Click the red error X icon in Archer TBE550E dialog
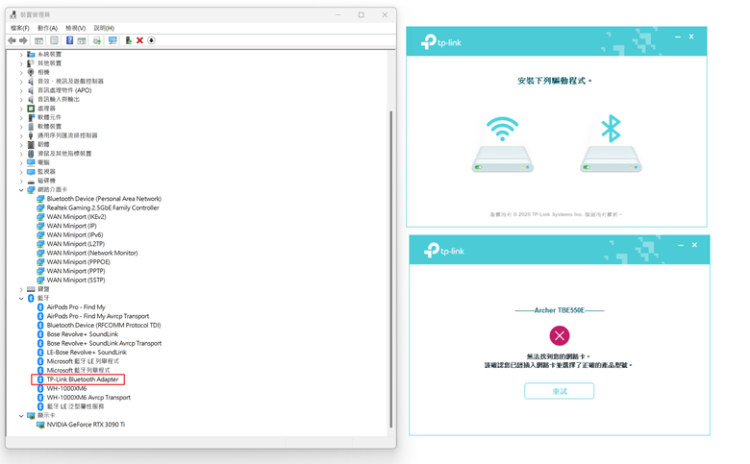The height and width of the screenshot is (464, 750). point(560,335)
